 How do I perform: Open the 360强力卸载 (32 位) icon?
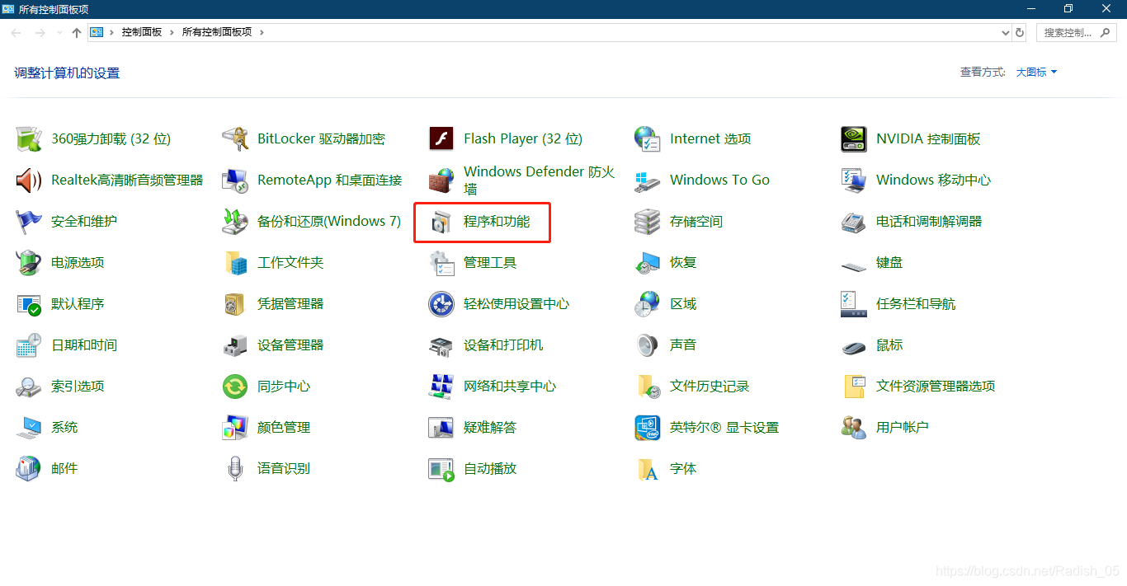coord(29,139)
